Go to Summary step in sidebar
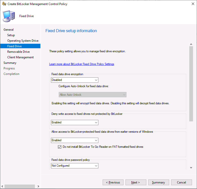197x189 pixels. pyautogui.click(x=10, y=63)
